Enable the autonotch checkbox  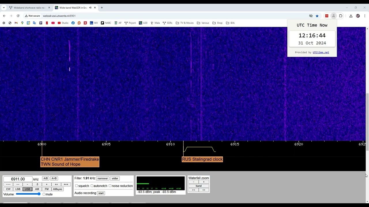[x=92, y=186]
